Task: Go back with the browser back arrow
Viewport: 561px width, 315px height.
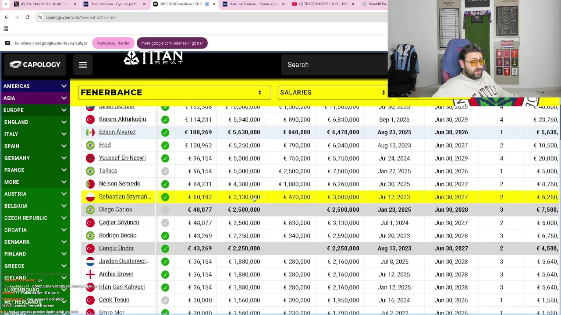Action: pyautogui.click(x=6, y=17)
